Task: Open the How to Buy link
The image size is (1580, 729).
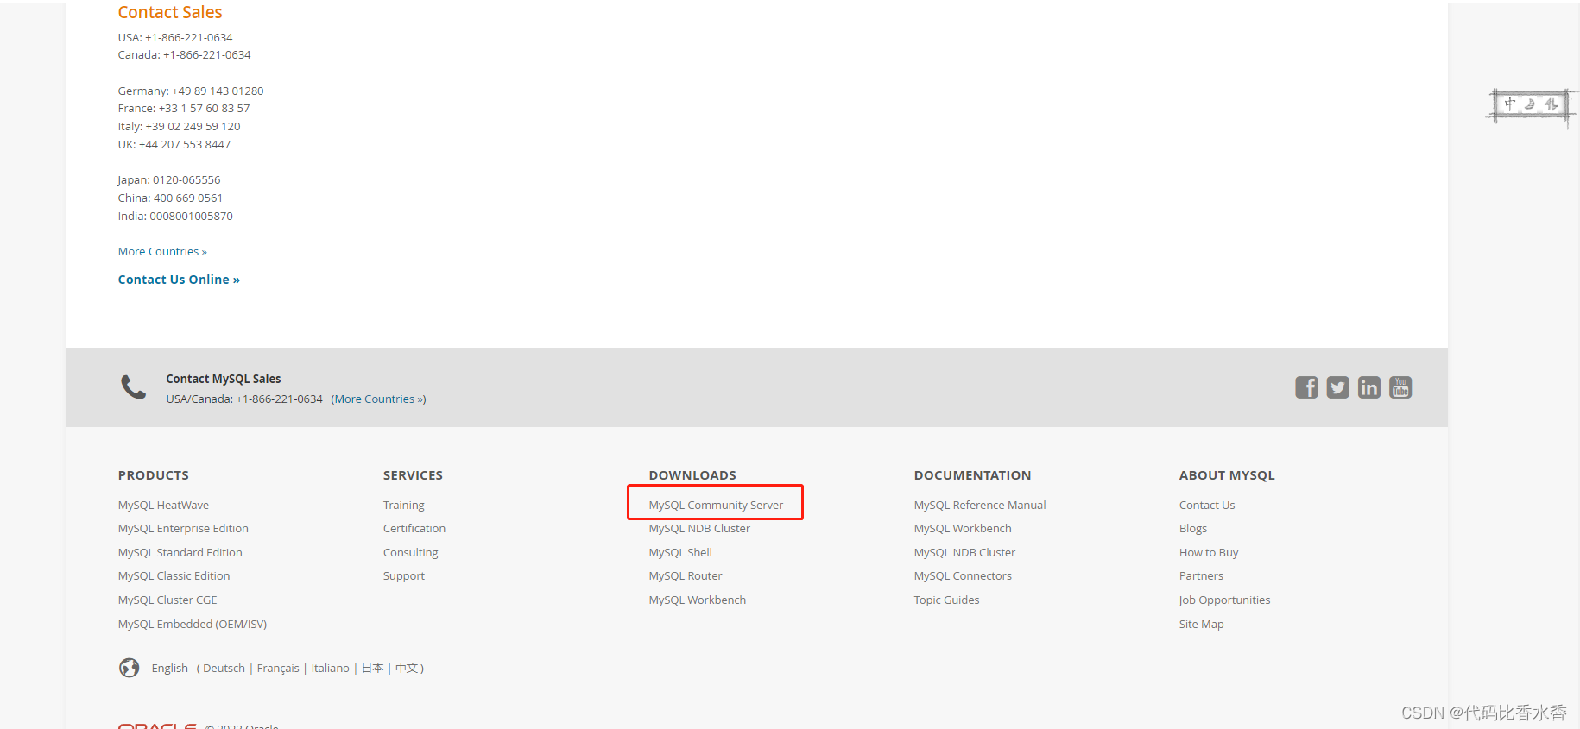Action: pos(1209,553)
